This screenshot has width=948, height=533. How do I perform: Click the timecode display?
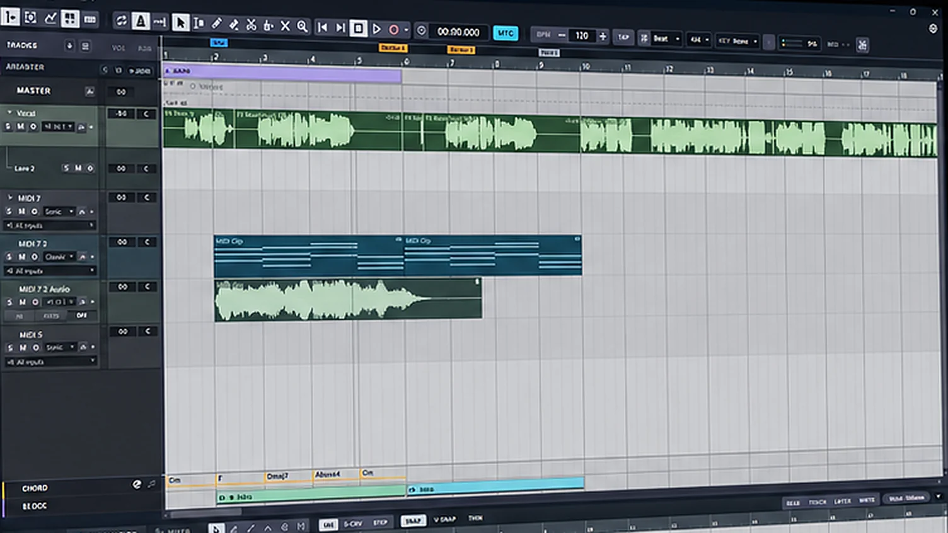point(458,32)
